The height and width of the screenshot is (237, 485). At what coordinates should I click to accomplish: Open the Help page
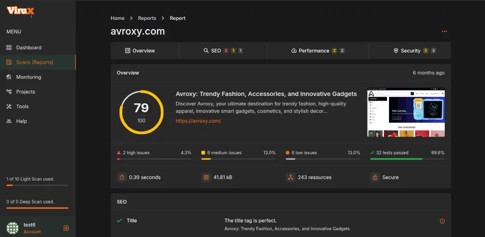(x=38, y=121)
